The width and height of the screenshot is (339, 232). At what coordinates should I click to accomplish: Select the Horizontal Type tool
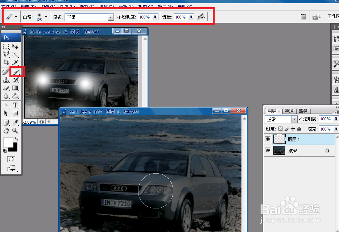[x=15, y=105]
